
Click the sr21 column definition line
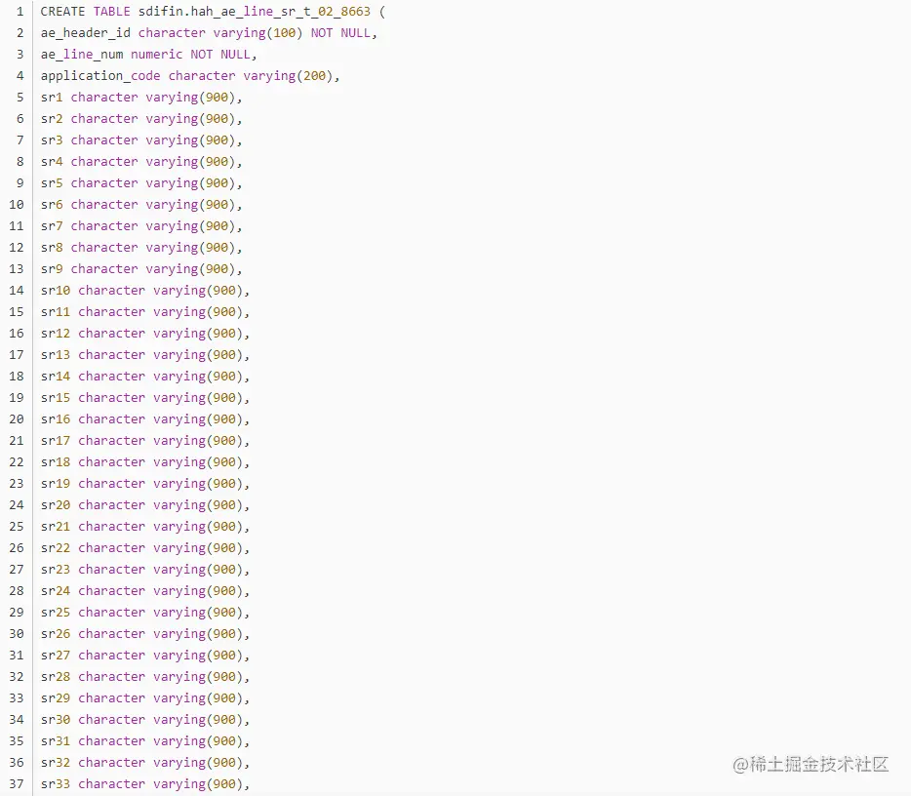145,528
